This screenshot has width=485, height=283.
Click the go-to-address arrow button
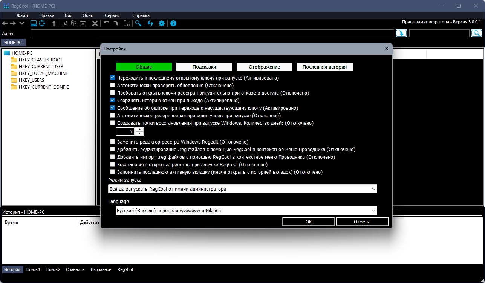[401, 34]
